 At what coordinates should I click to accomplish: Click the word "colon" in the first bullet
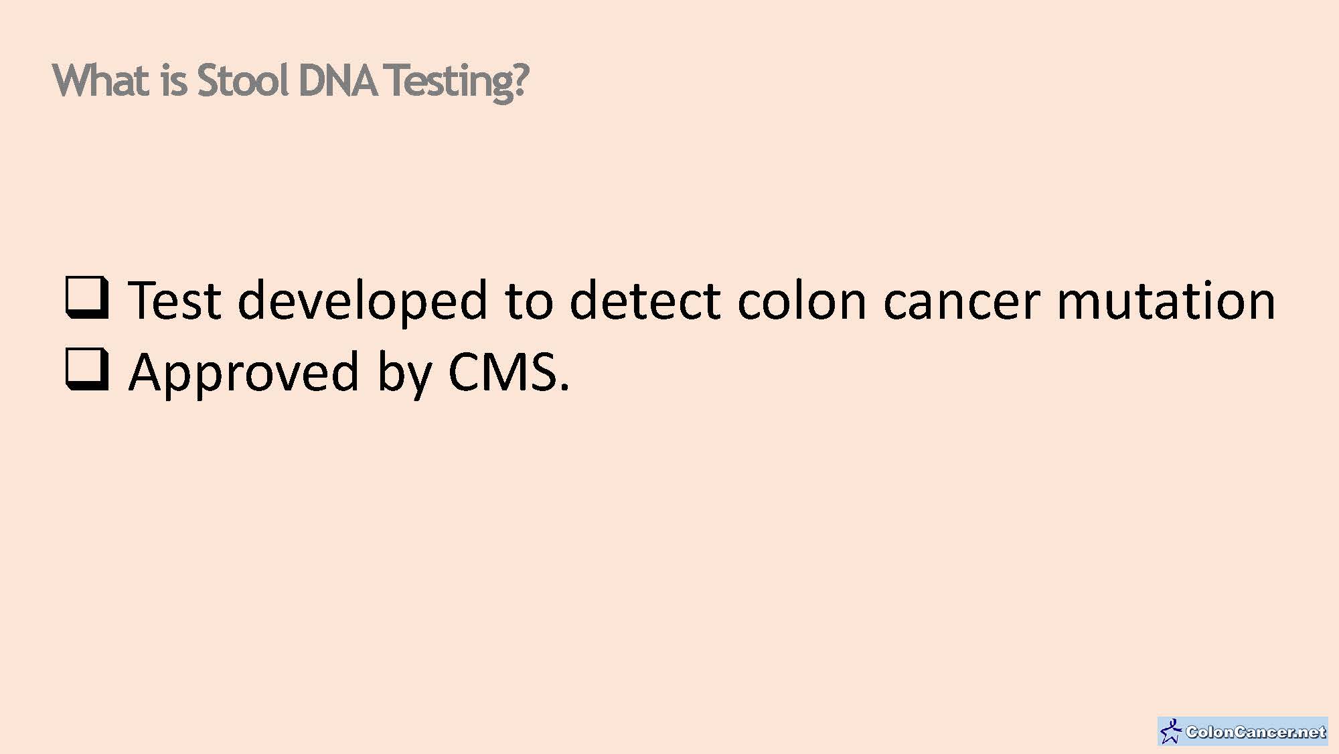coord(801,300)
